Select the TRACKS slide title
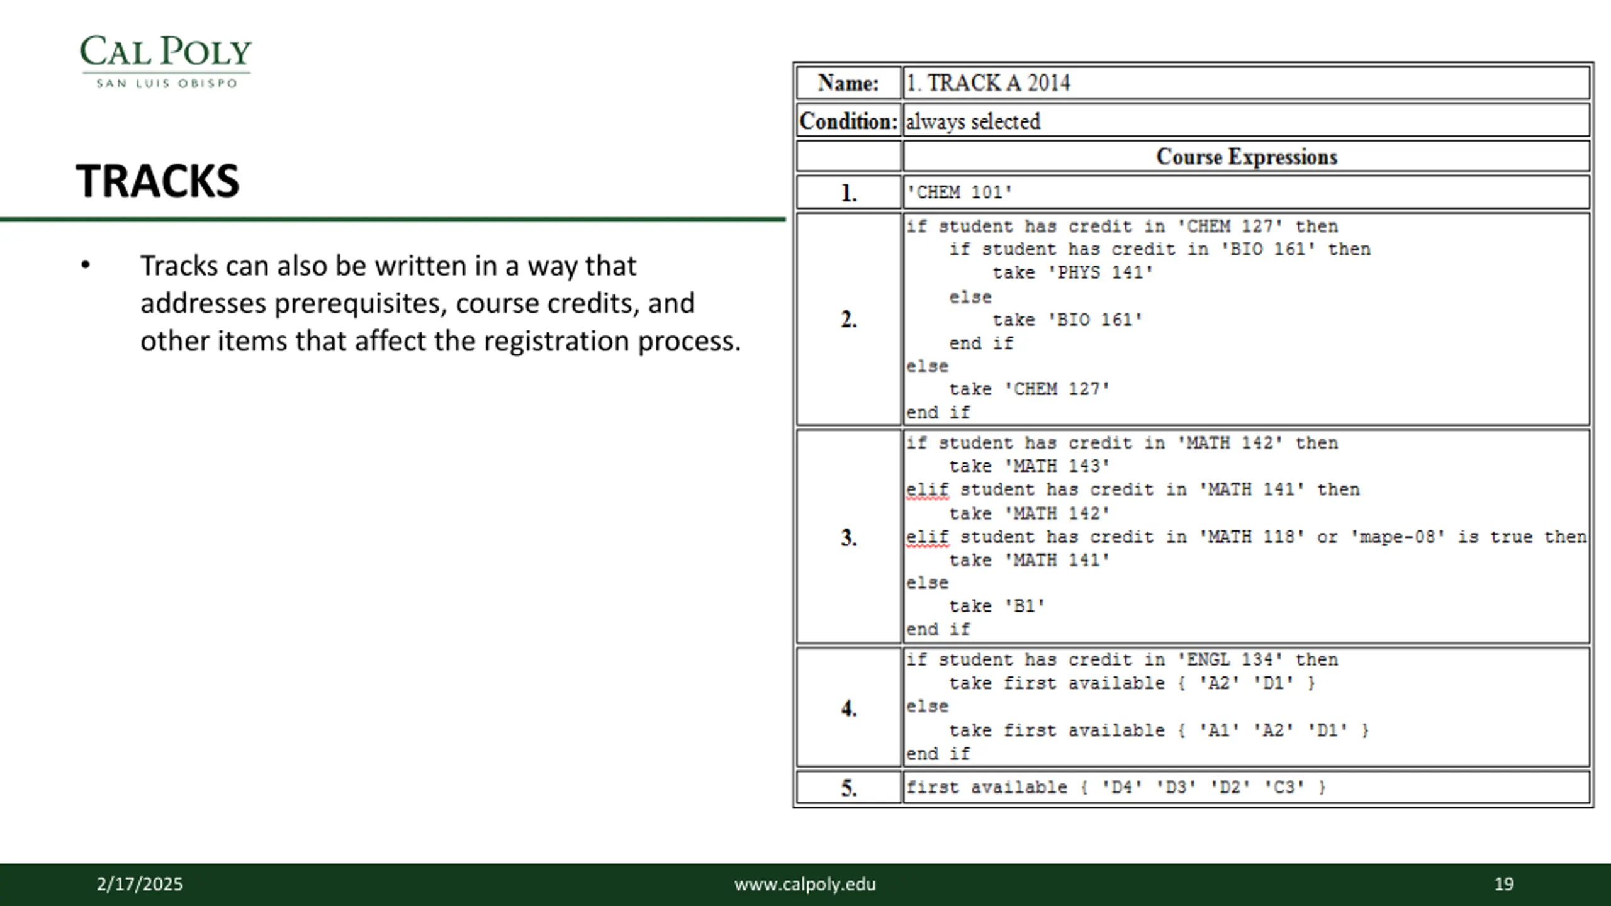The image size is (1611, 906). pos(158,181)
